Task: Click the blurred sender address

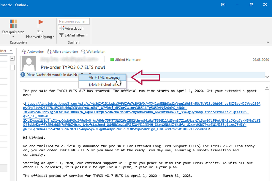Action: point(69,59)
